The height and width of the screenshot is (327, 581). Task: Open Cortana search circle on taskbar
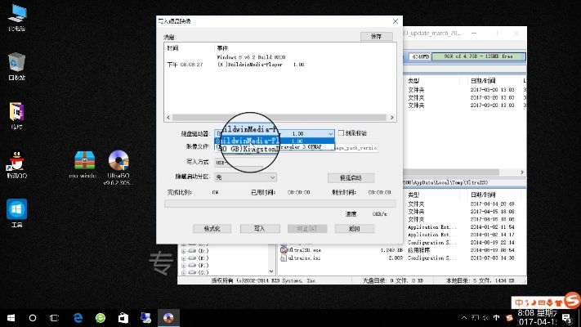click(x=33, y=318)
